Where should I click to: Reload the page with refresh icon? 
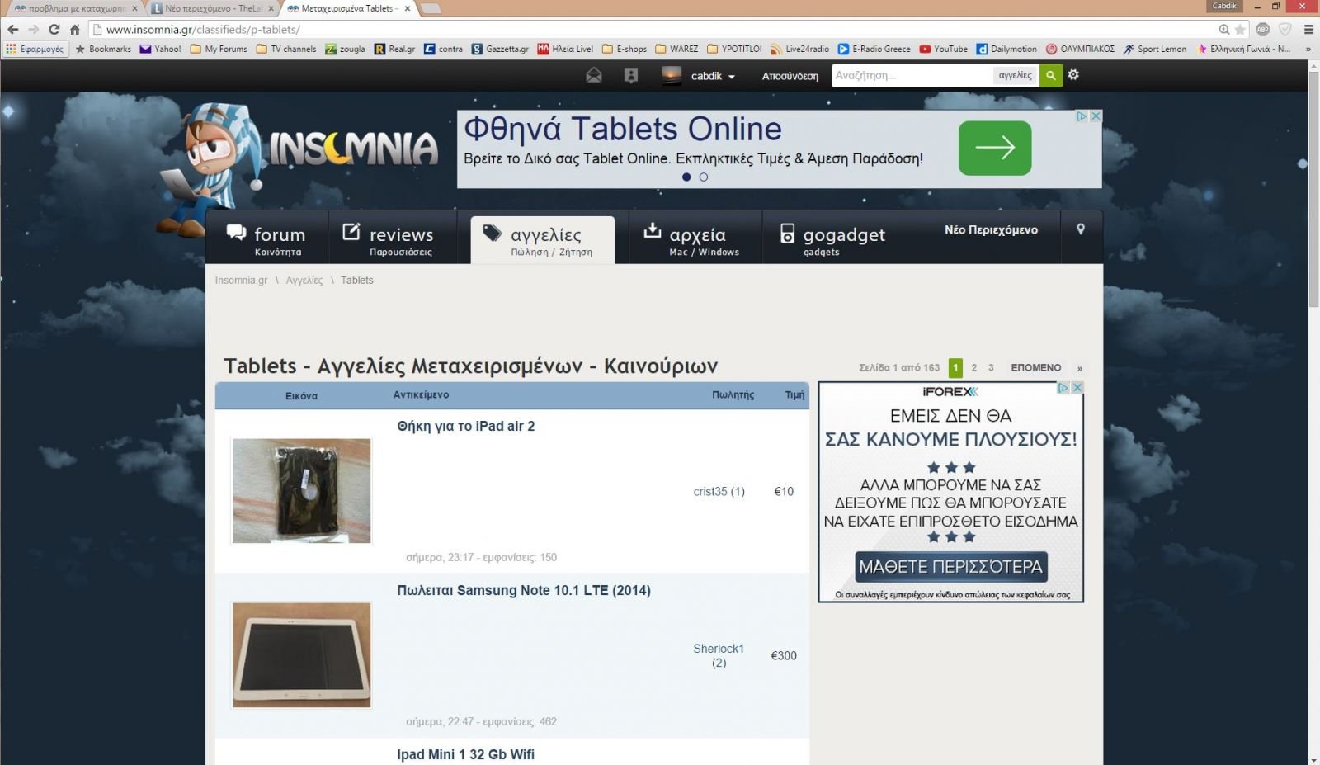54,29
